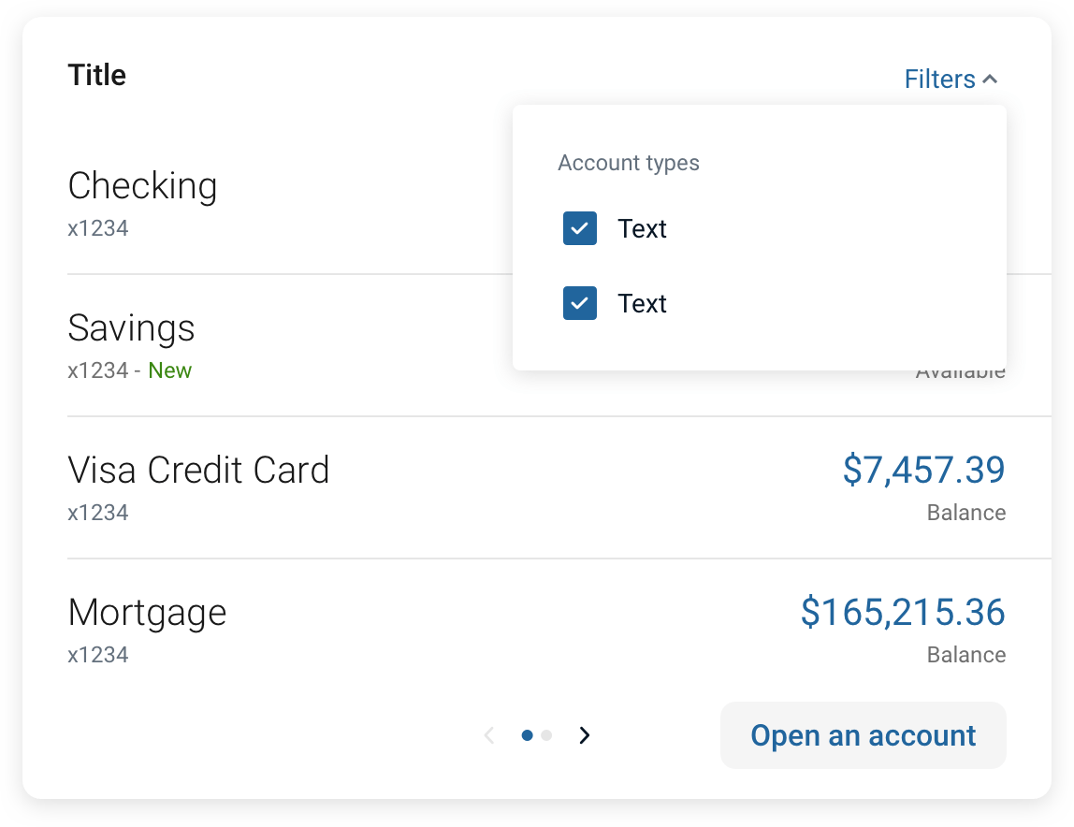Click the $7,457.39 balance amount
The width and height of the screenshot is (1074, 827).
point(923,470)
